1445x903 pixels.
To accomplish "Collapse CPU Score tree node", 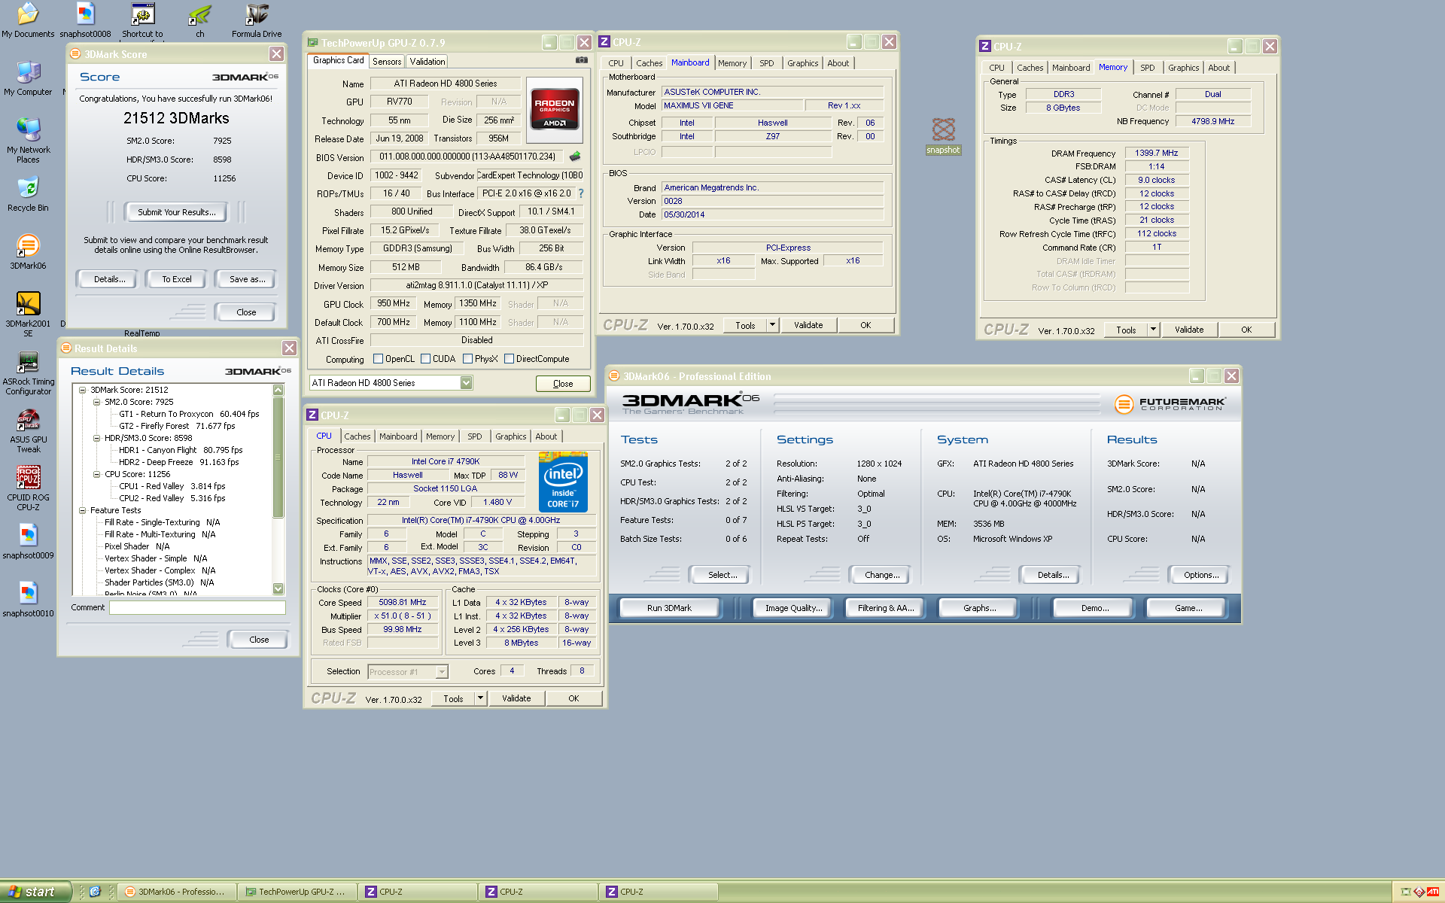I will click(97, 474).
